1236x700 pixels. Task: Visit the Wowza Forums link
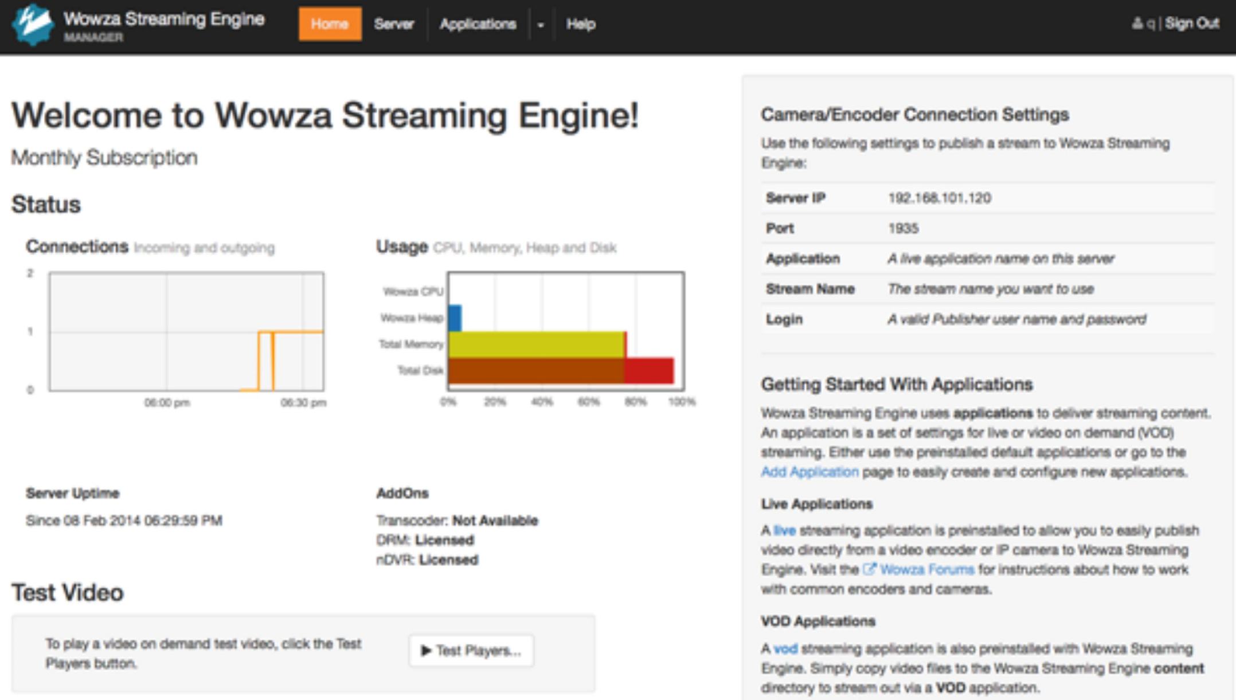click(x=926, y=569)
